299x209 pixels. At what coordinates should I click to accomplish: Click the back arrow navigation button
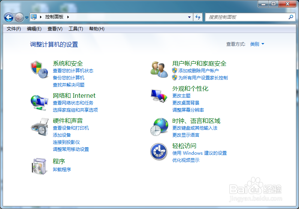tap(9, 18)
